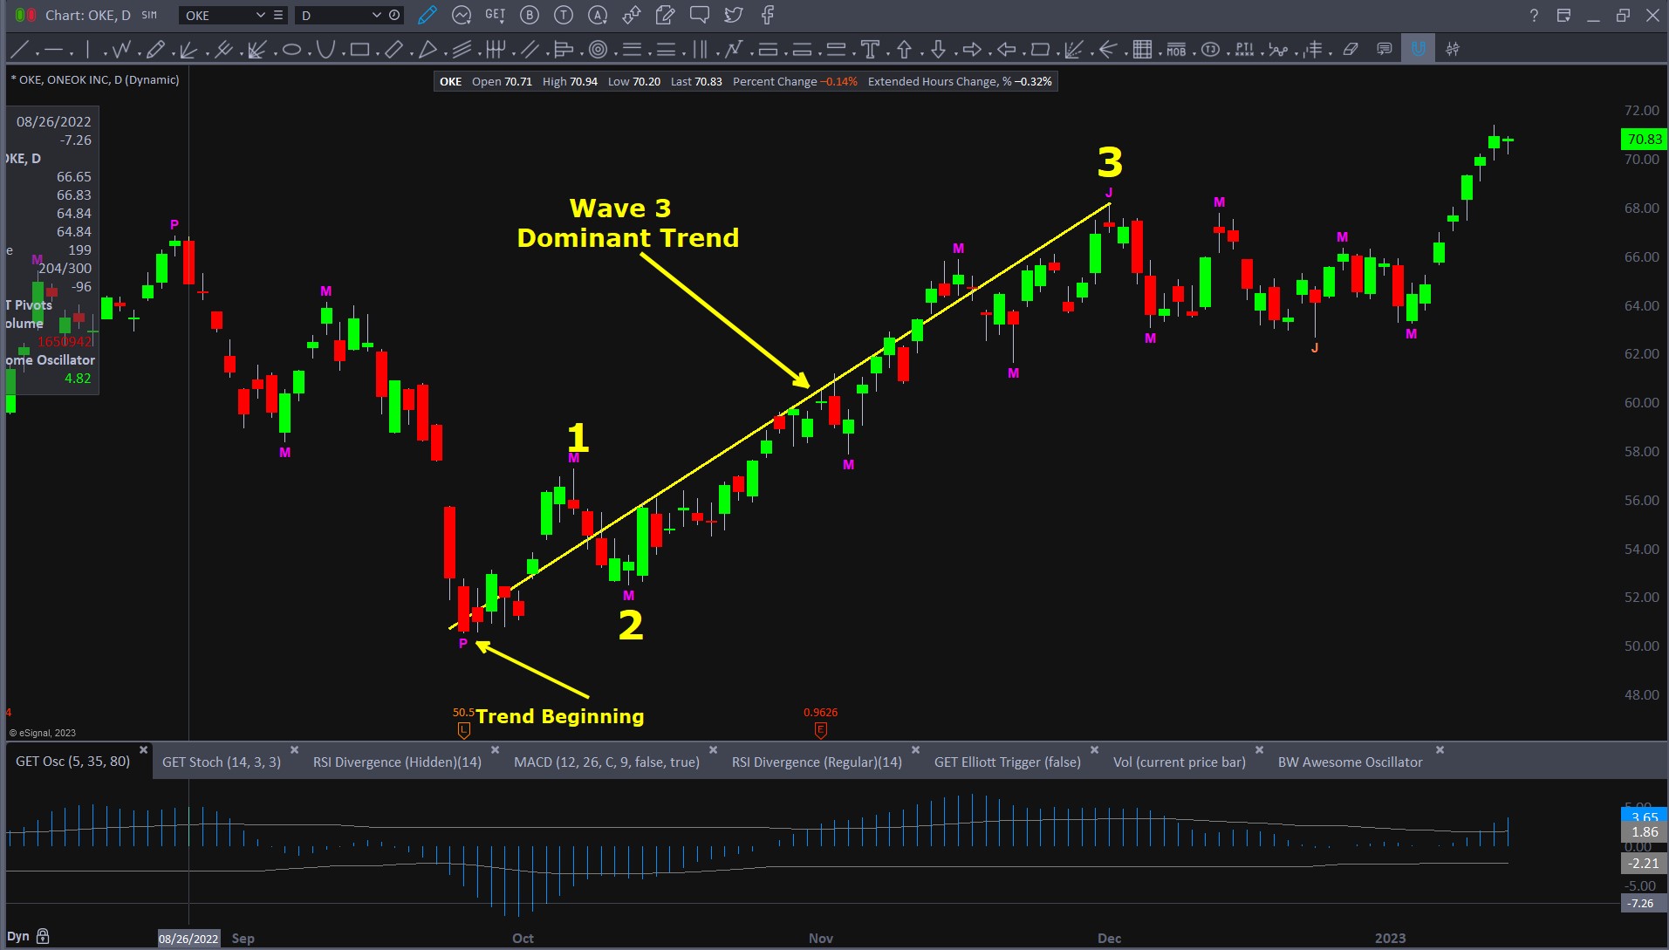Toggle the blue pencil drawing mode

point(427,15)
